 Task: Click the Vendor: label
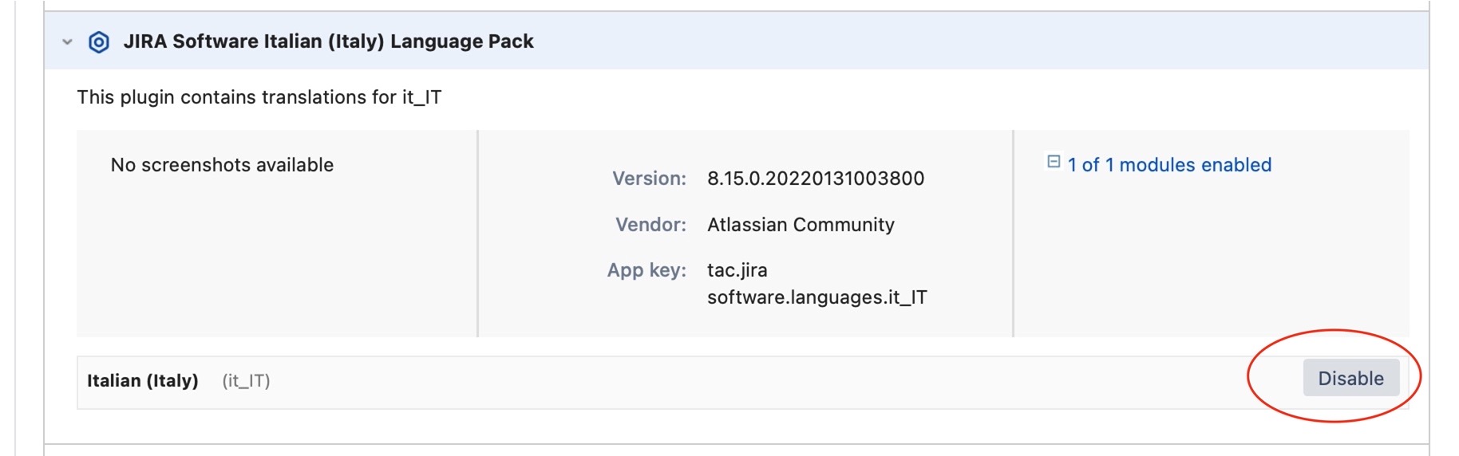650,225
